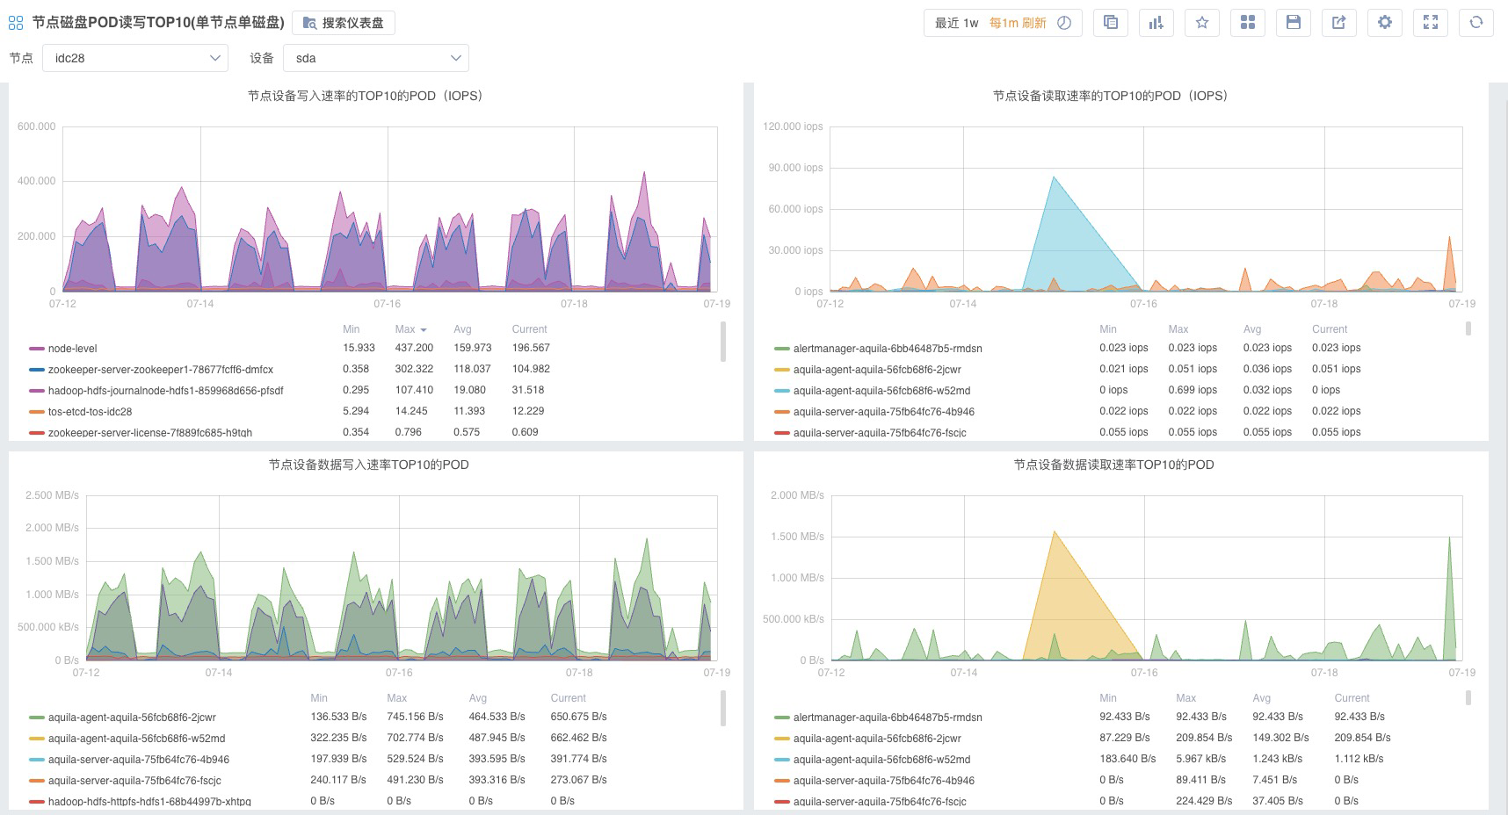
Task: Sort write IOPS legend by Current column
Action: 529,329
